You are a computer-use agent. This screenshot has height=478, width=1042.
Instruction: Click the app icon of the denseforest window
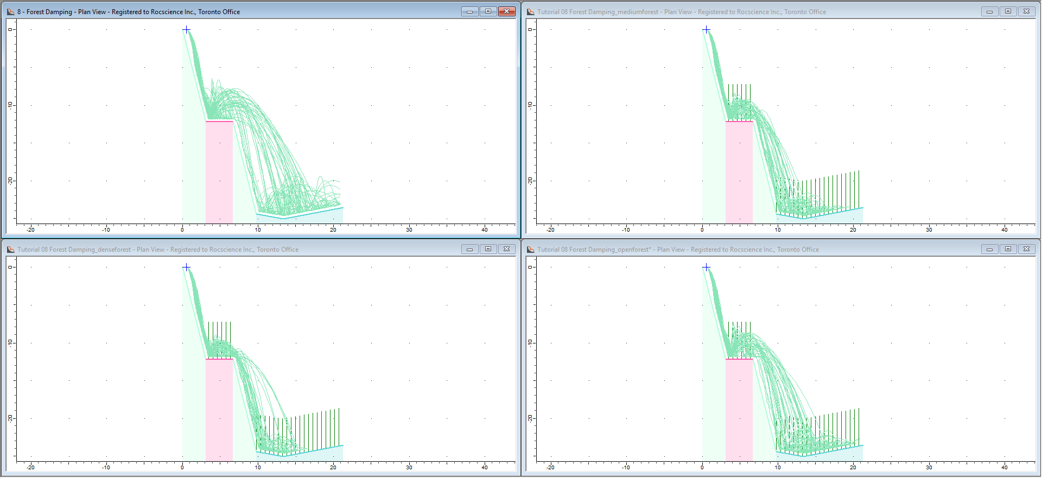(x=11, y=249)
